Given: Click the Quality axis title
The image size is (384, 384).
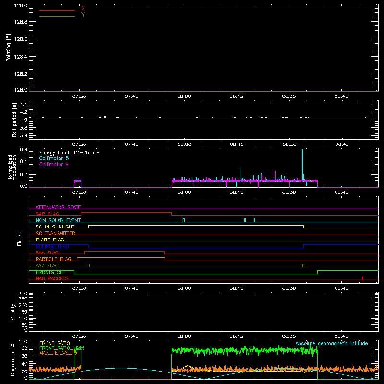Looking at the screenshot, I should coord(13,312).
